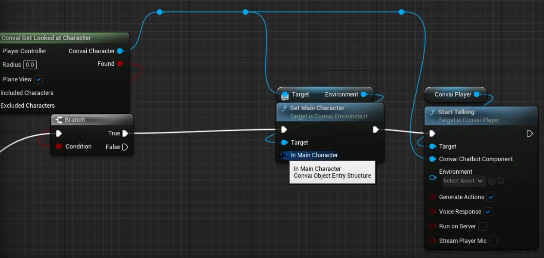Click the browse-to-asset magnifier icon

pyautogui.click(x=501, y=181)
